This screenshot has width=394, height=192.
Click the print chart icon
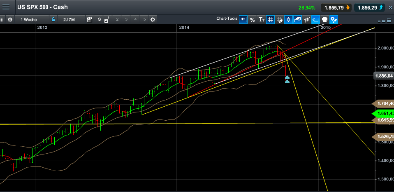324,20
